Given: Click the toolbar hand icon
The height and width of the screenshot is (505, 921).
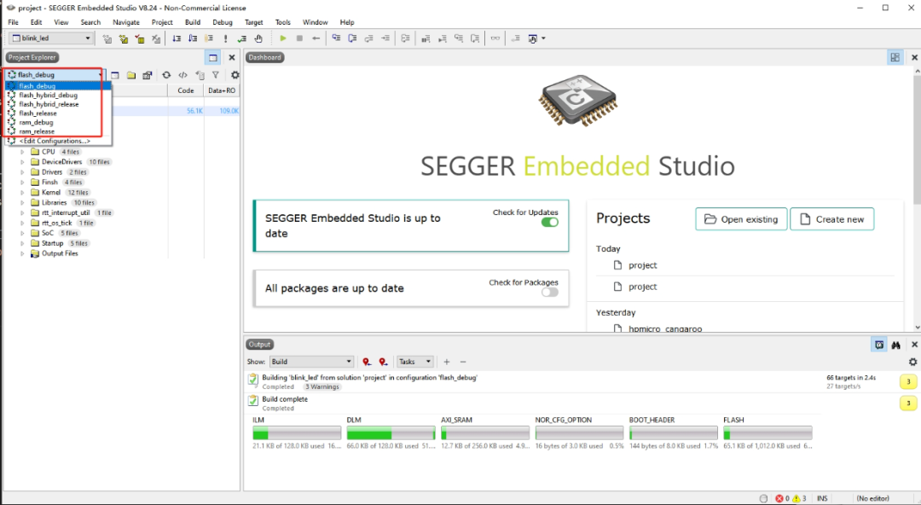Looking at the screenshot, I should [258, 38].
